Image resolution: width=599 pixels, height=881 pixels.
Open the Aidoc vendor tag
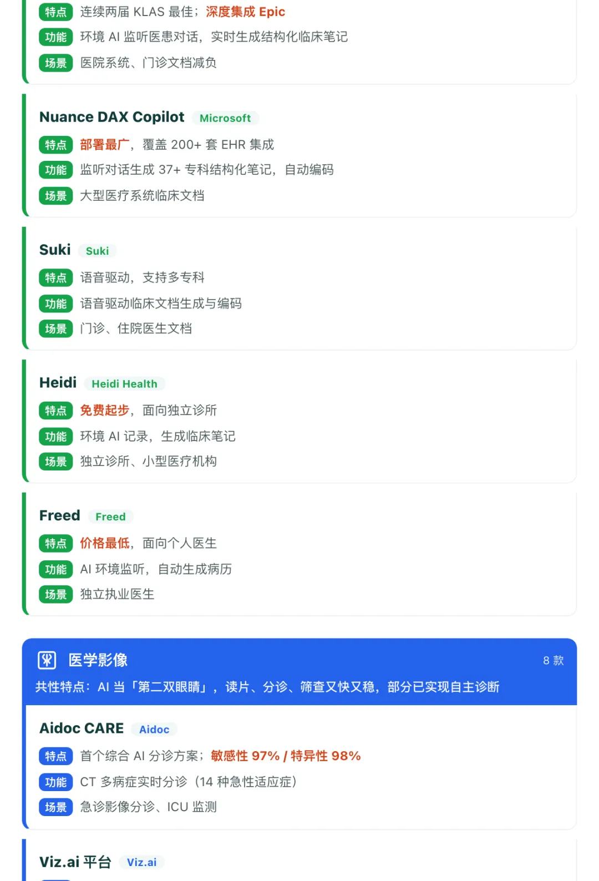click(x=154, y=730)
